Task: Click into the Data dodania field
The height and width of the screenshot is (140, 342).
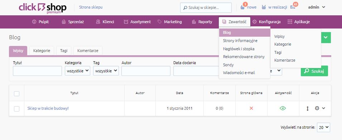Action: click(x=196, y=71)
